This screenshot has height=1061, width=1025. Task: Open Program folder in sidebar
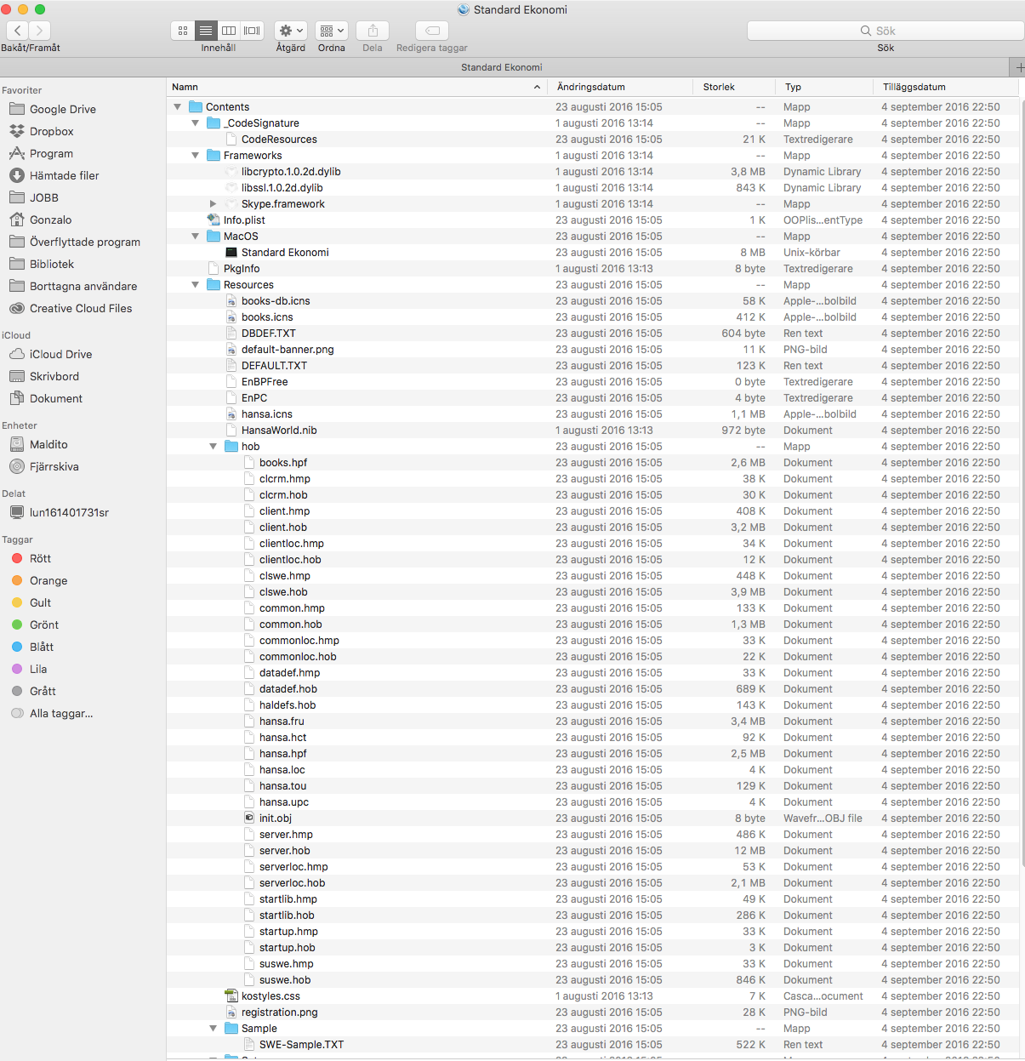51,153
